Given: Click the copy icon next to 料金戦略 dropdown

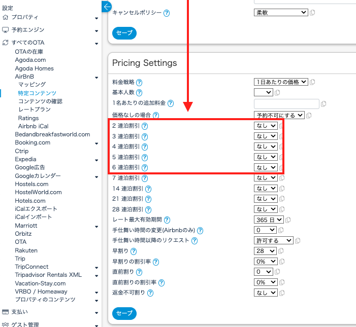Looking at the screenshot, I should coord(312,82).
